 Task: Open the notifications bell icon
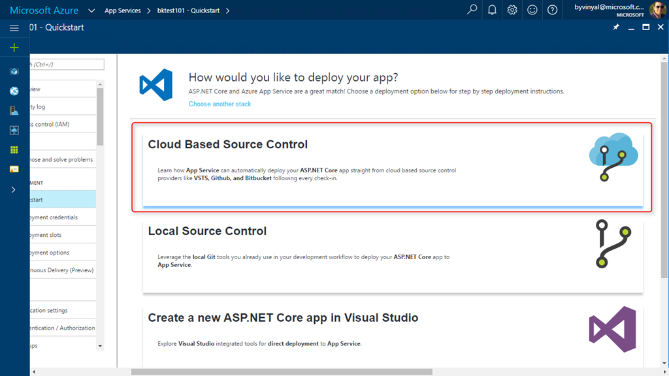pos(492,10)
